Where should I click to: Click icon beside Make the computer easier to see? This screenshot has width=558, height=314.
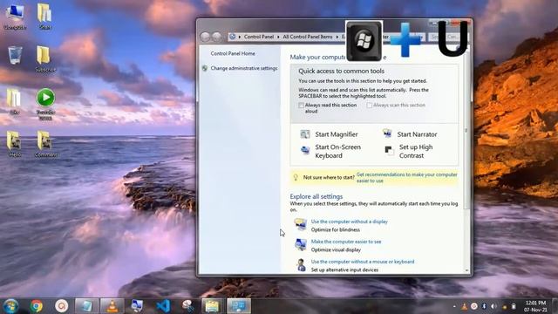[x=301, y=244]
